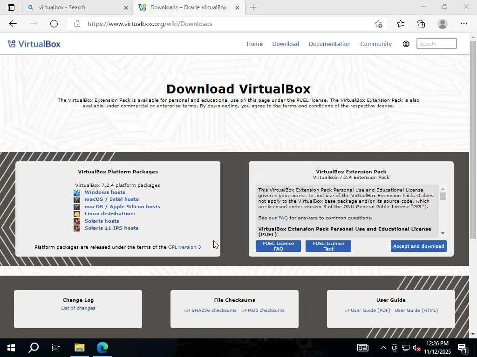
Task: Open macOS / Intel hosts link
Action: 112,199
